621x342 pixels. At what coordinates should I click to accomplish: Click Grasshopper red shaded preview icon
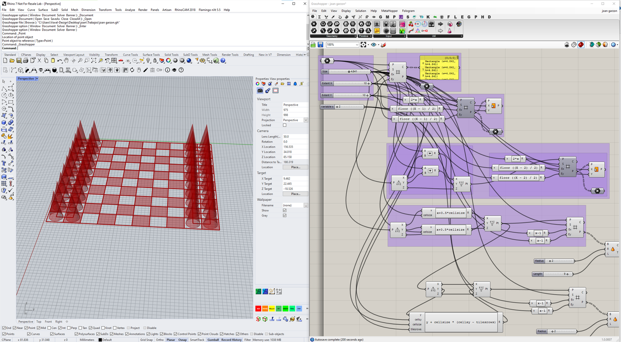pos(581,45)
